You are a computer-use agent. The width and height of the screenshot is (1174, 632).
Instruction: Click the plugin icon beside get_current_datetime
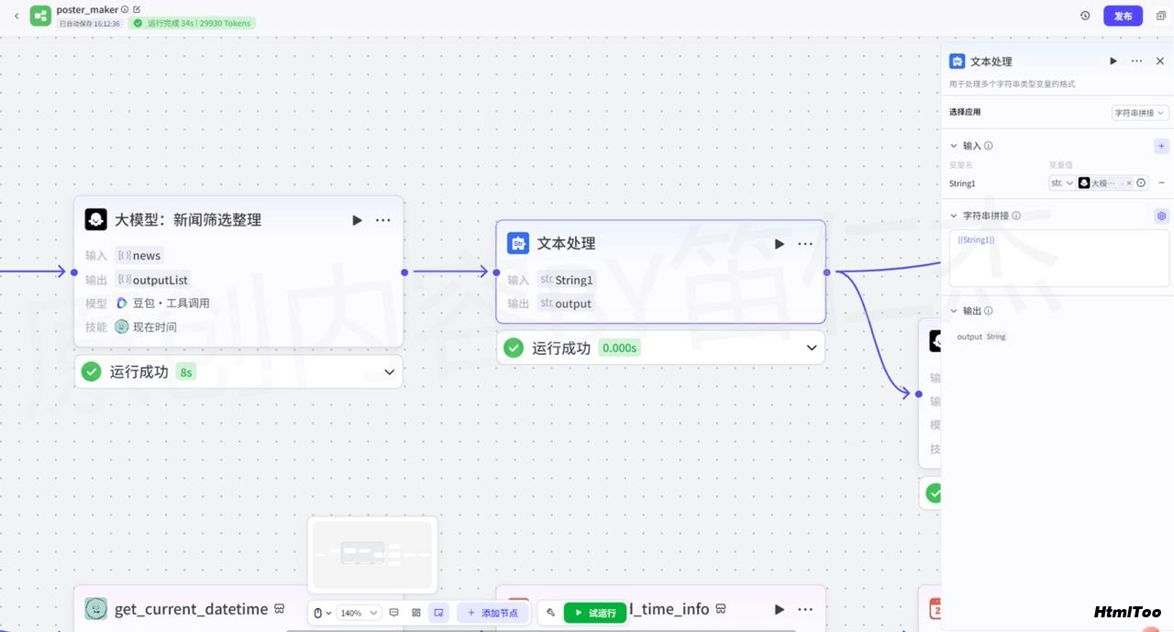[x=279, y=609]
